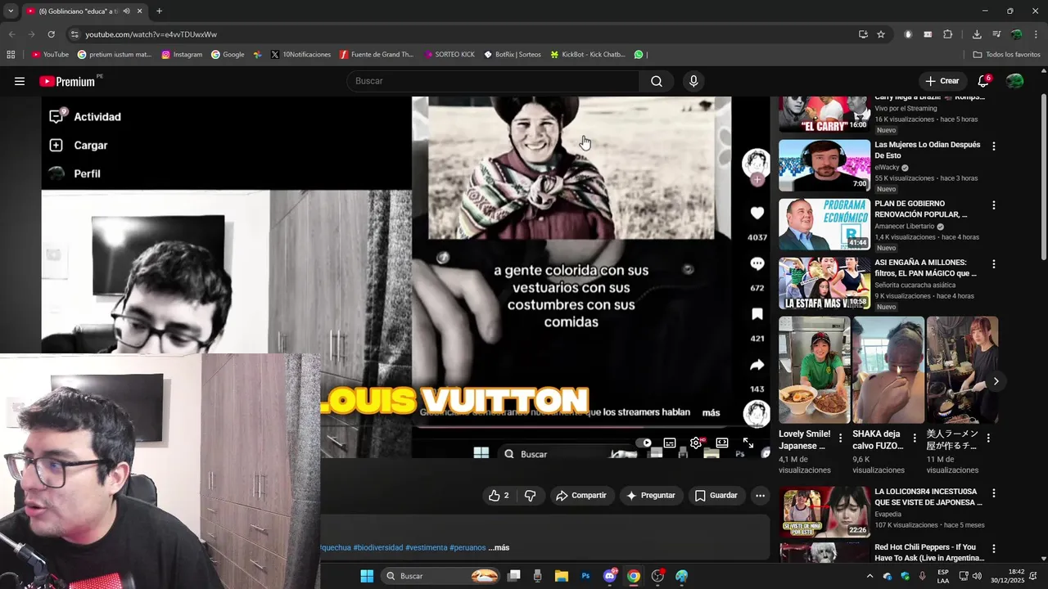Click the Chrome tab search dropdown arrow
The width and height of the screenshot is (1048, 589).
11,11
